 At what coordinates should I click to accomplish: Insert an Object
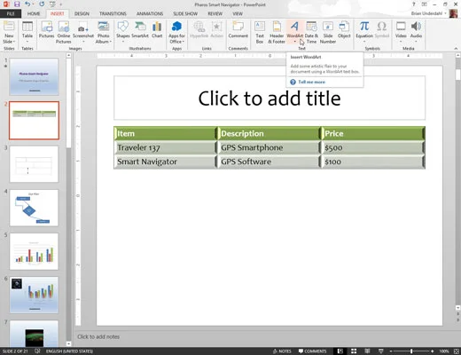coord(344,29)
